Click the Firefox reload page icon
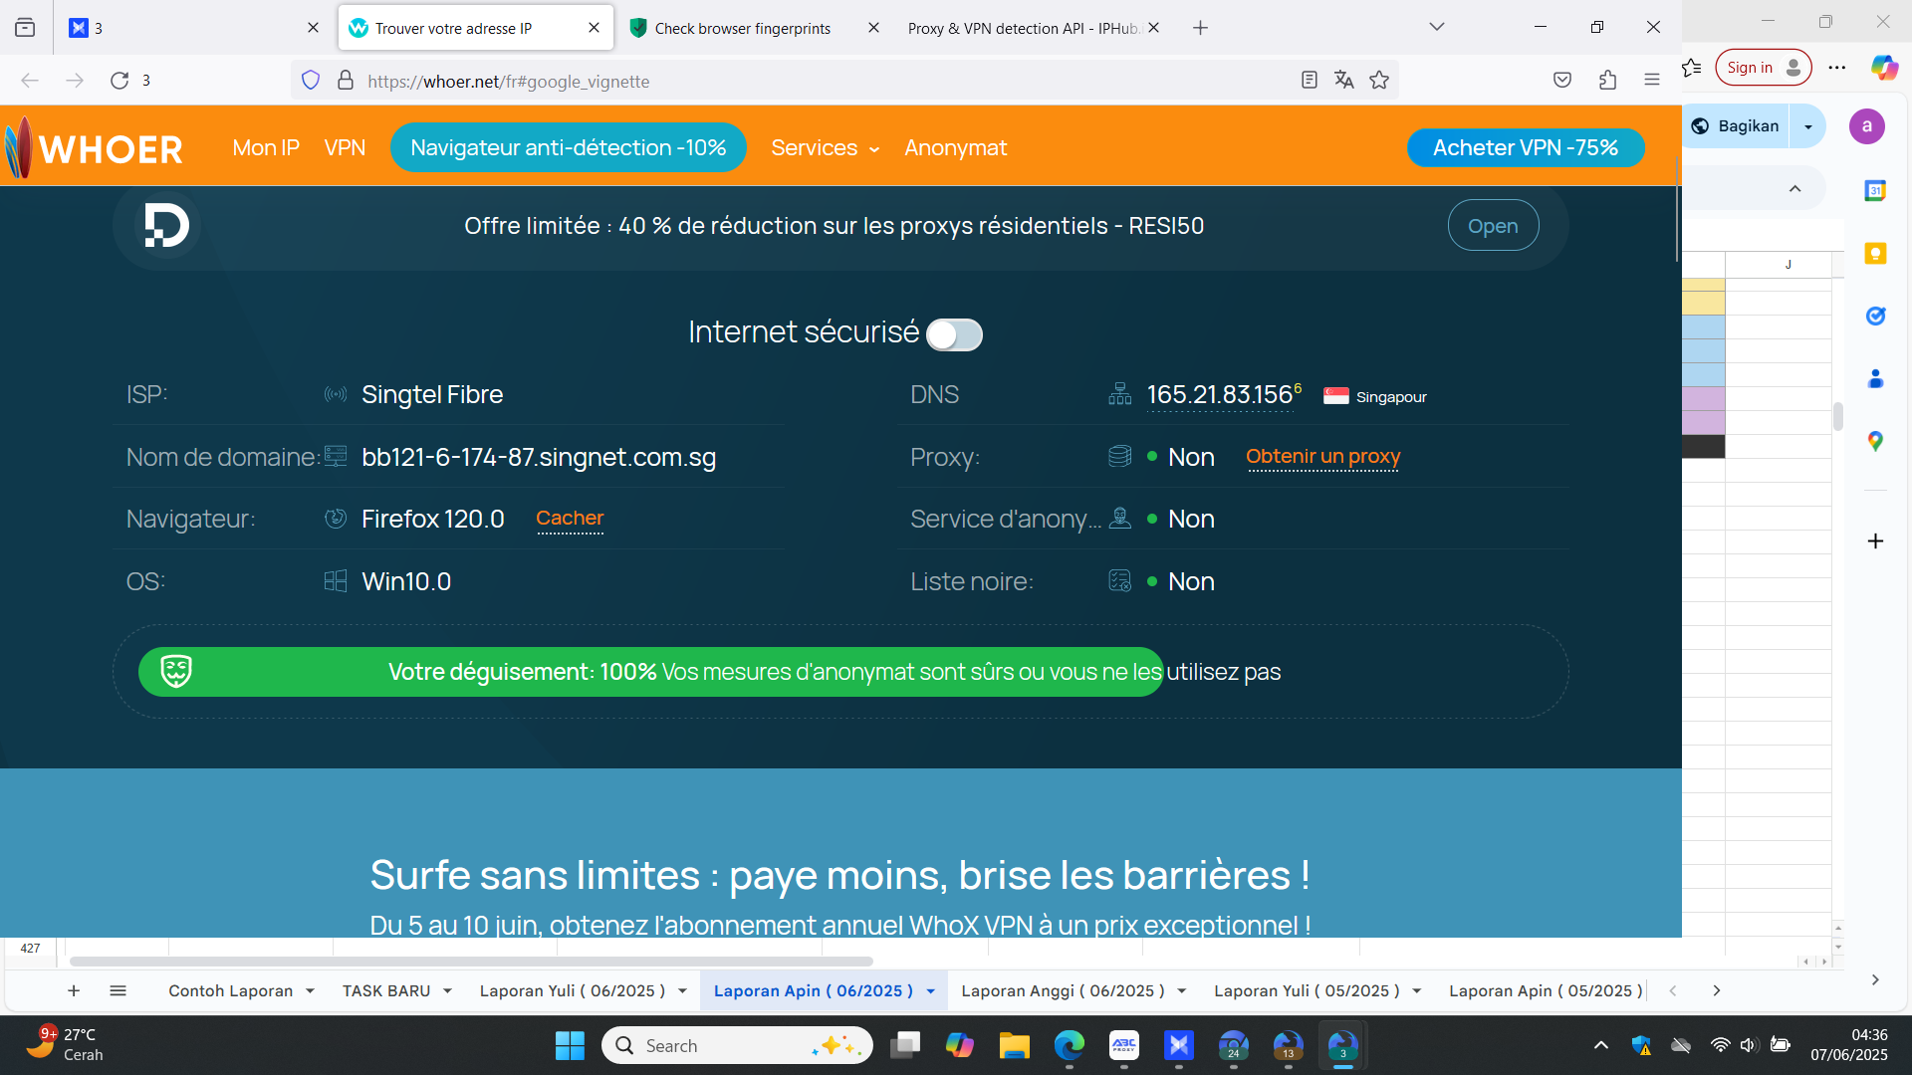 (x=119, y=81)
